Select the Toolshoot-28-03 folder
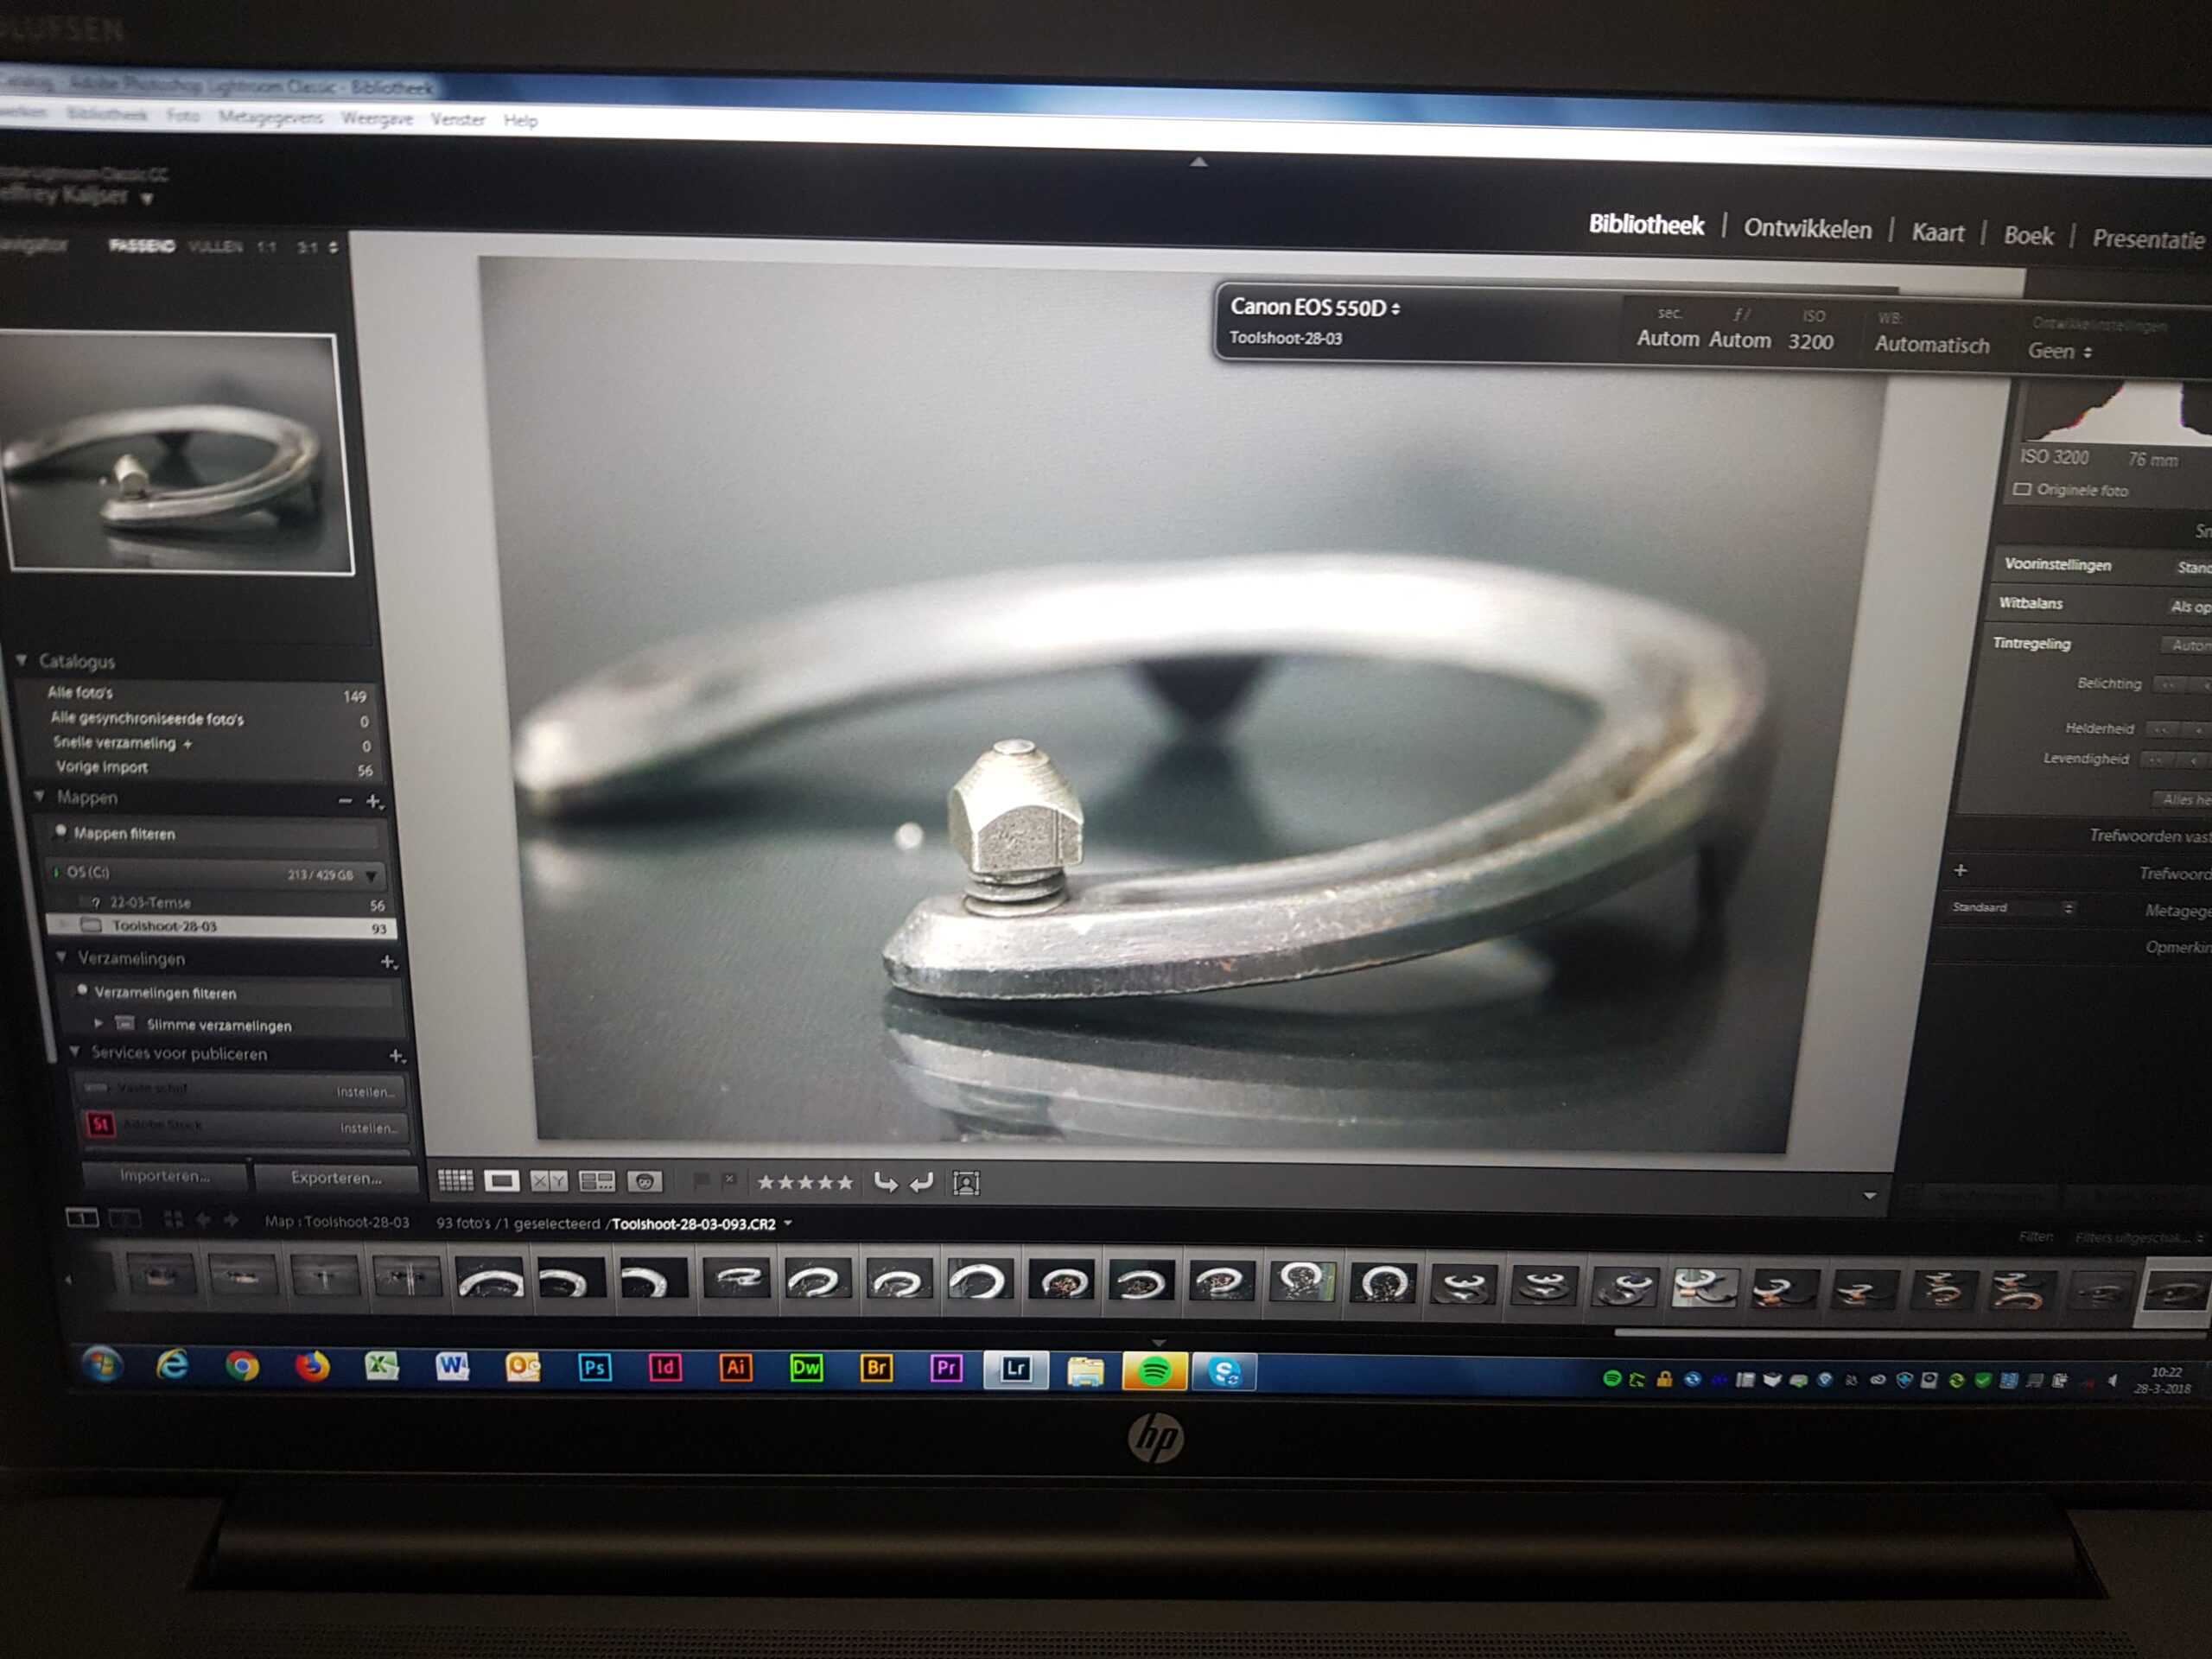 click(222, 926)
